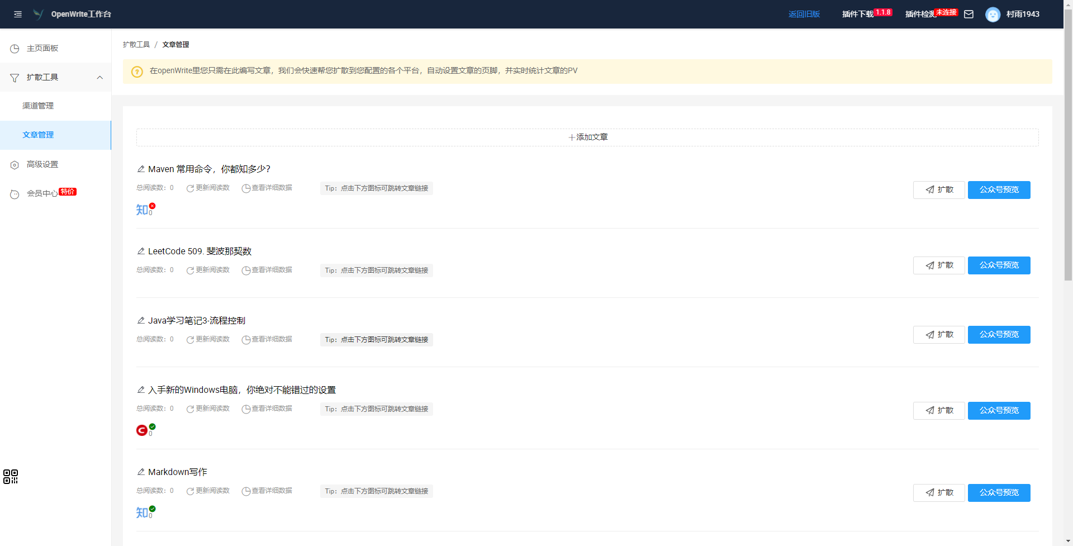Image resolution: width=1073 pixels, height=546 pixels.
Task: Click the user avatar icon
Action: tap(993, 15)
